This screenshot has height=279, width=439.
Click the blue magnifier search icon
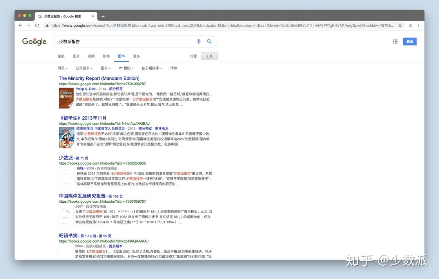(x=209, y=41)
